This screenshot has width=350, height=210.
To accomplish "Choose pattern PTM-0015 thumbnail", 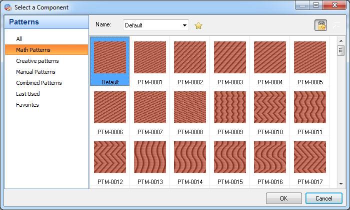I will (x=230, y=157).
